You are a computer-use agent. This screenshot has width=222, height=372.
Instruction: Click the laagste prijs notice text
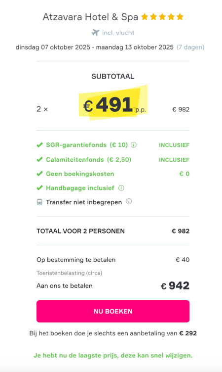coord(113,355)
